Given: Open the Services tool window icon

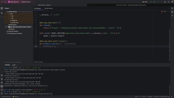Looking at the screenshot, I should 2,82.
